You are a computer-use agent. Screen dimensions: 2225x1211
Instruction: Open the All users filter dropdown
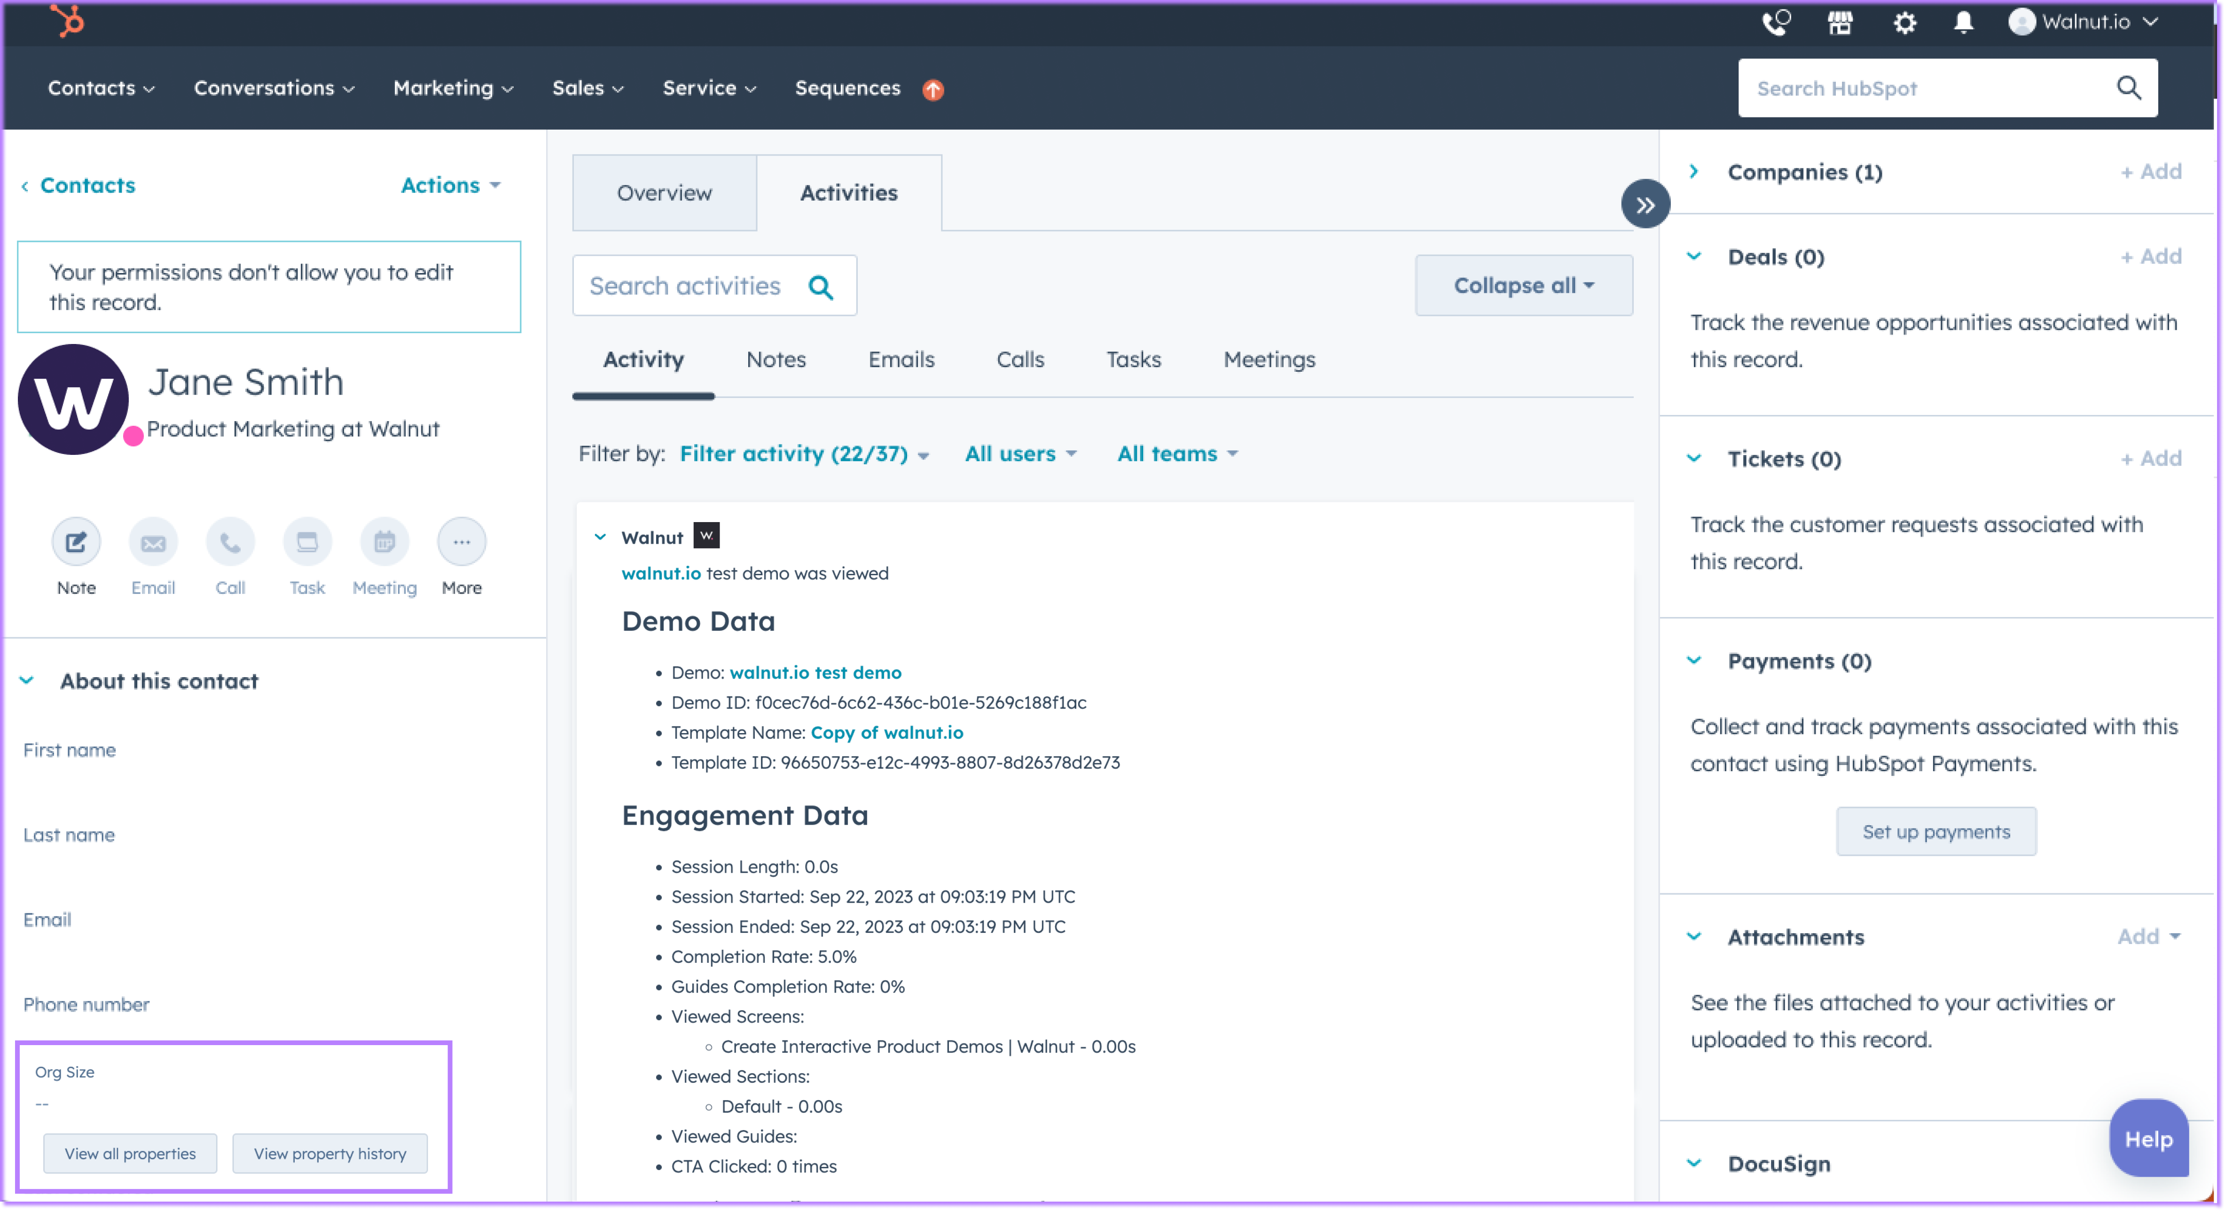point(1020,454)
